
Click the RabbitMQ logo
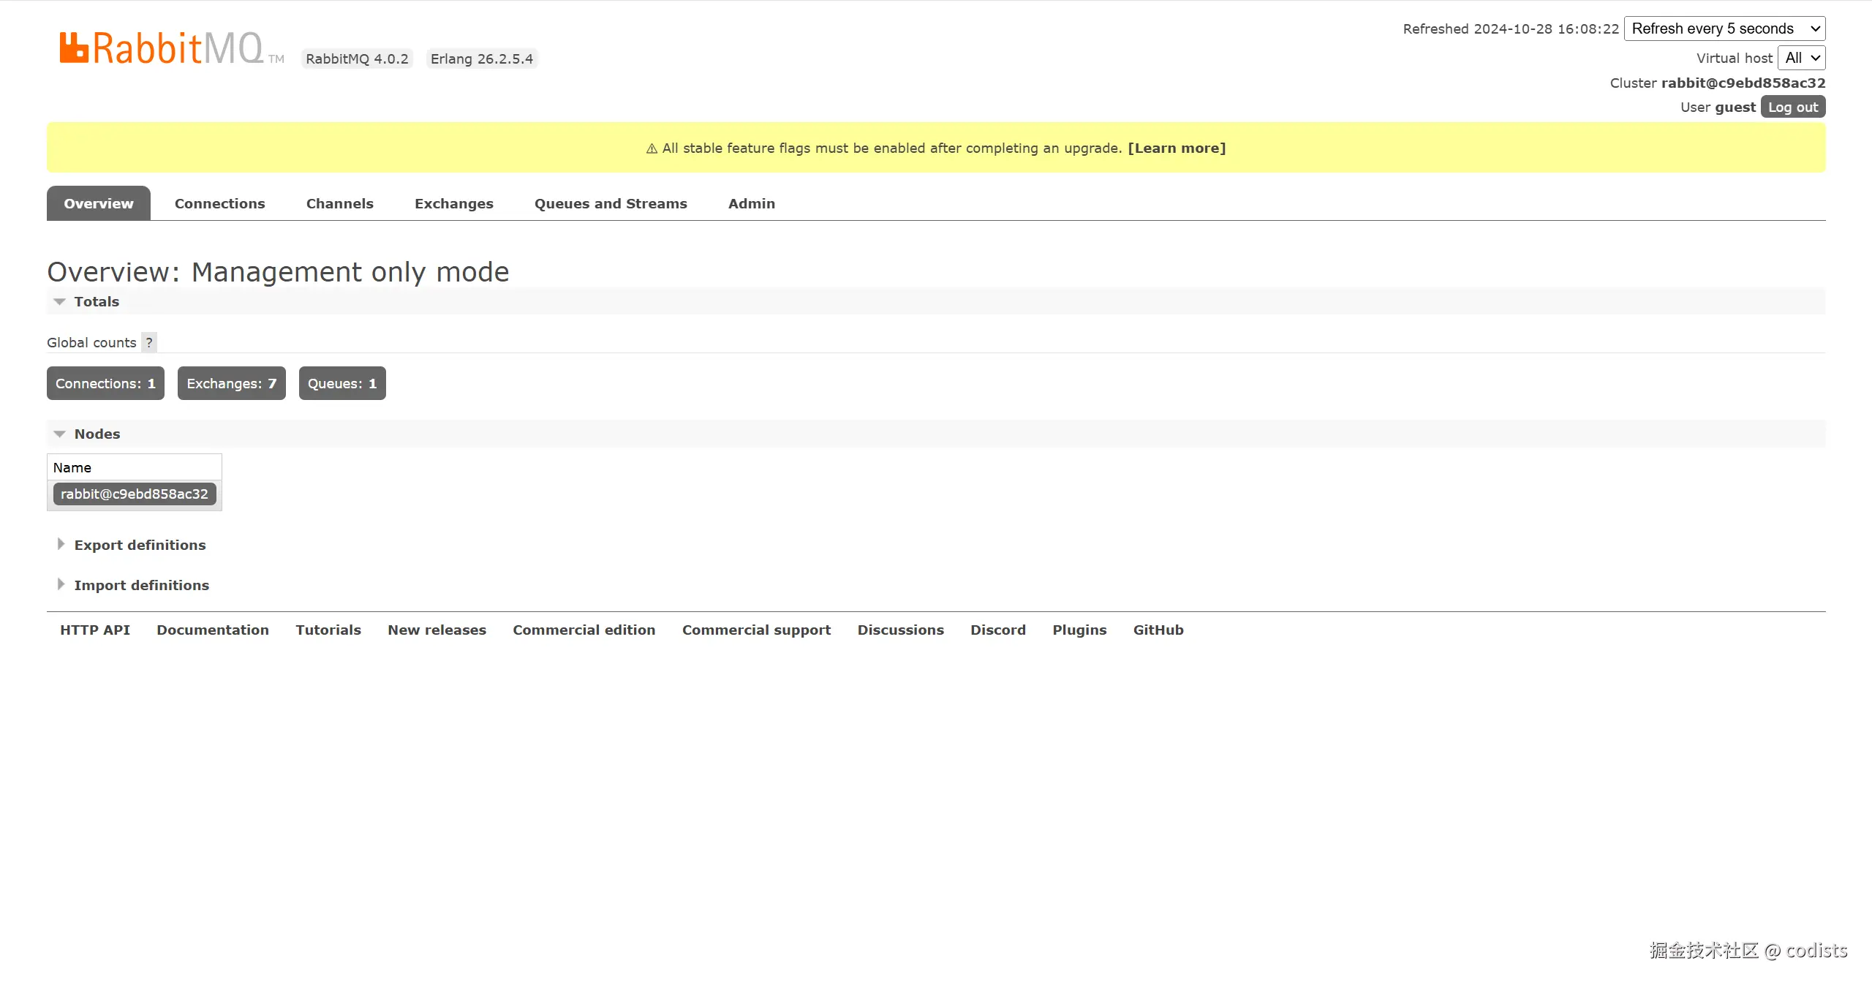click(172, 48)
